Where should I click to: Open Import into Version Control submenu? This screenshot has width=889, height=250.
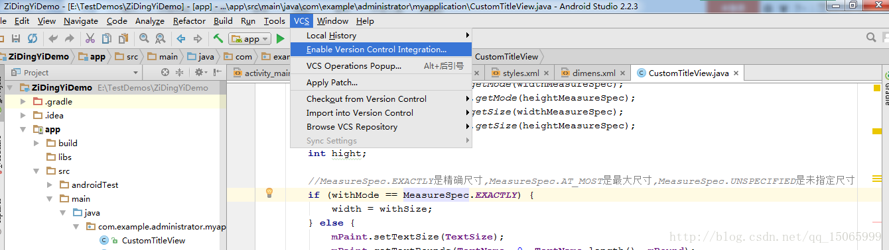pyautogui.click(x=381, y=113)
